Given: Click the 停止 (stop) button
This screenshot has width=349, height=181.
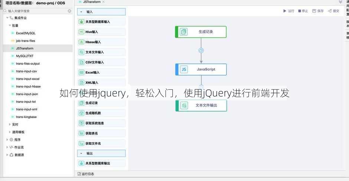Looking at the screenshot, I should pyautogui.click(x=303, y=11).
